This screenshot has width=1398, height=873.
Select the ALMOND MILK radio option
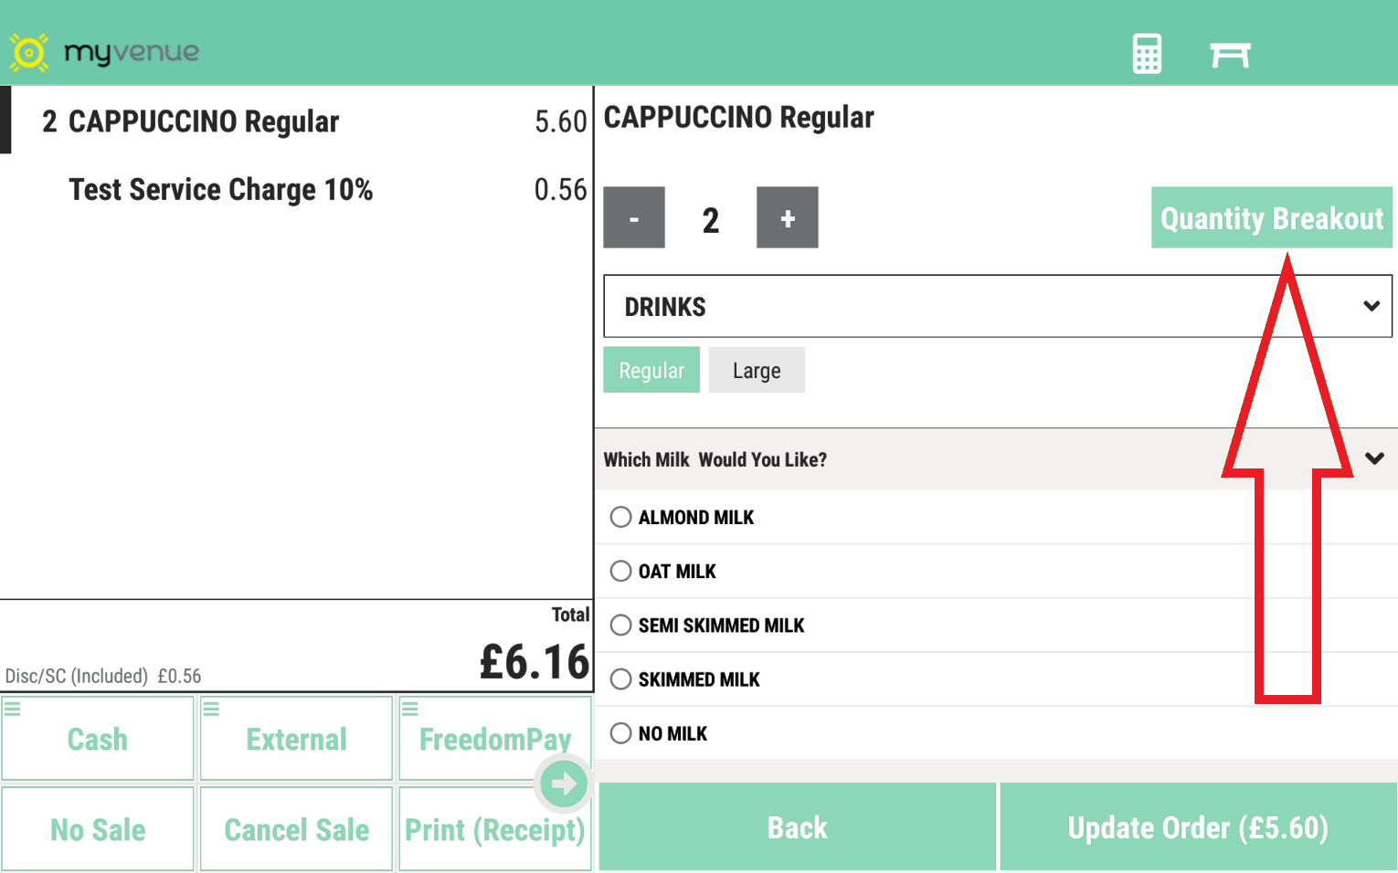click(621, 517)
